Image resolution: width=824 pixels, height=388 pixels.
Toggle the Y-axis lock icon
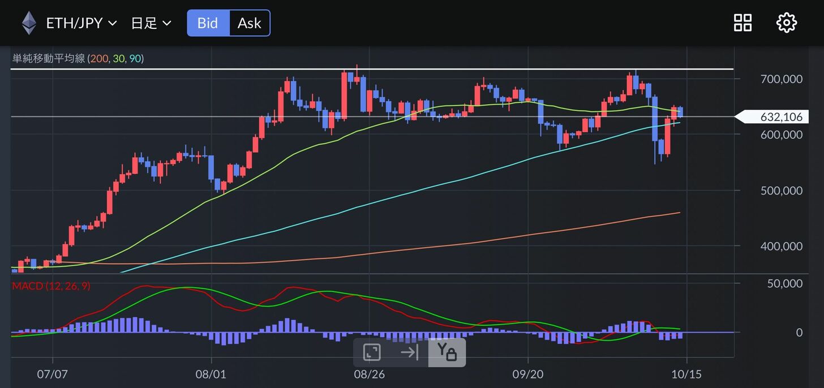(447, 352)
